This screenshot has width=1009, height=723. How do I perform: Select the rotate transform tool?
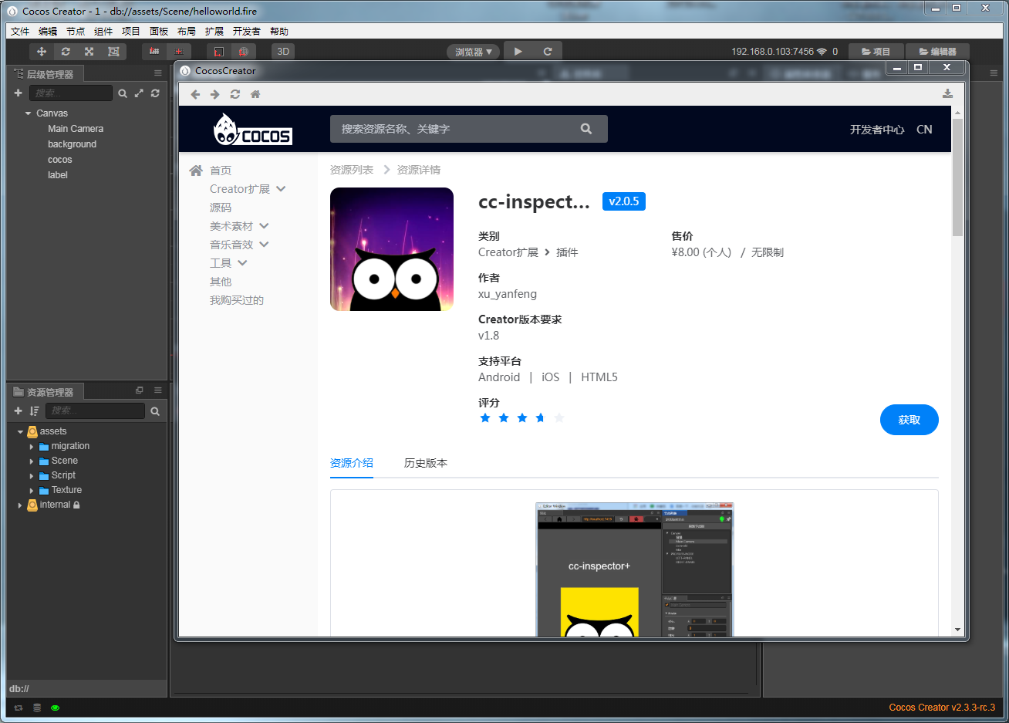point(66,52)
